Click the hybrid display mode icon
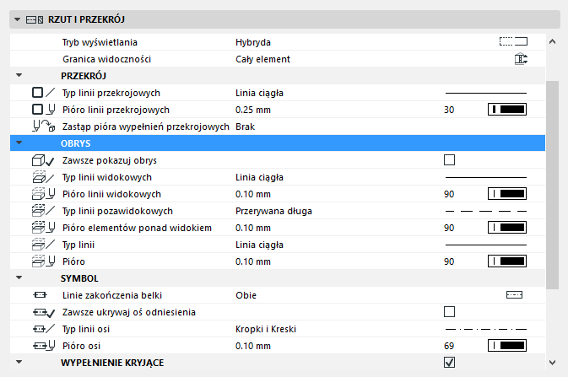This screenshot has width=568, height=377. pos(512,40)
